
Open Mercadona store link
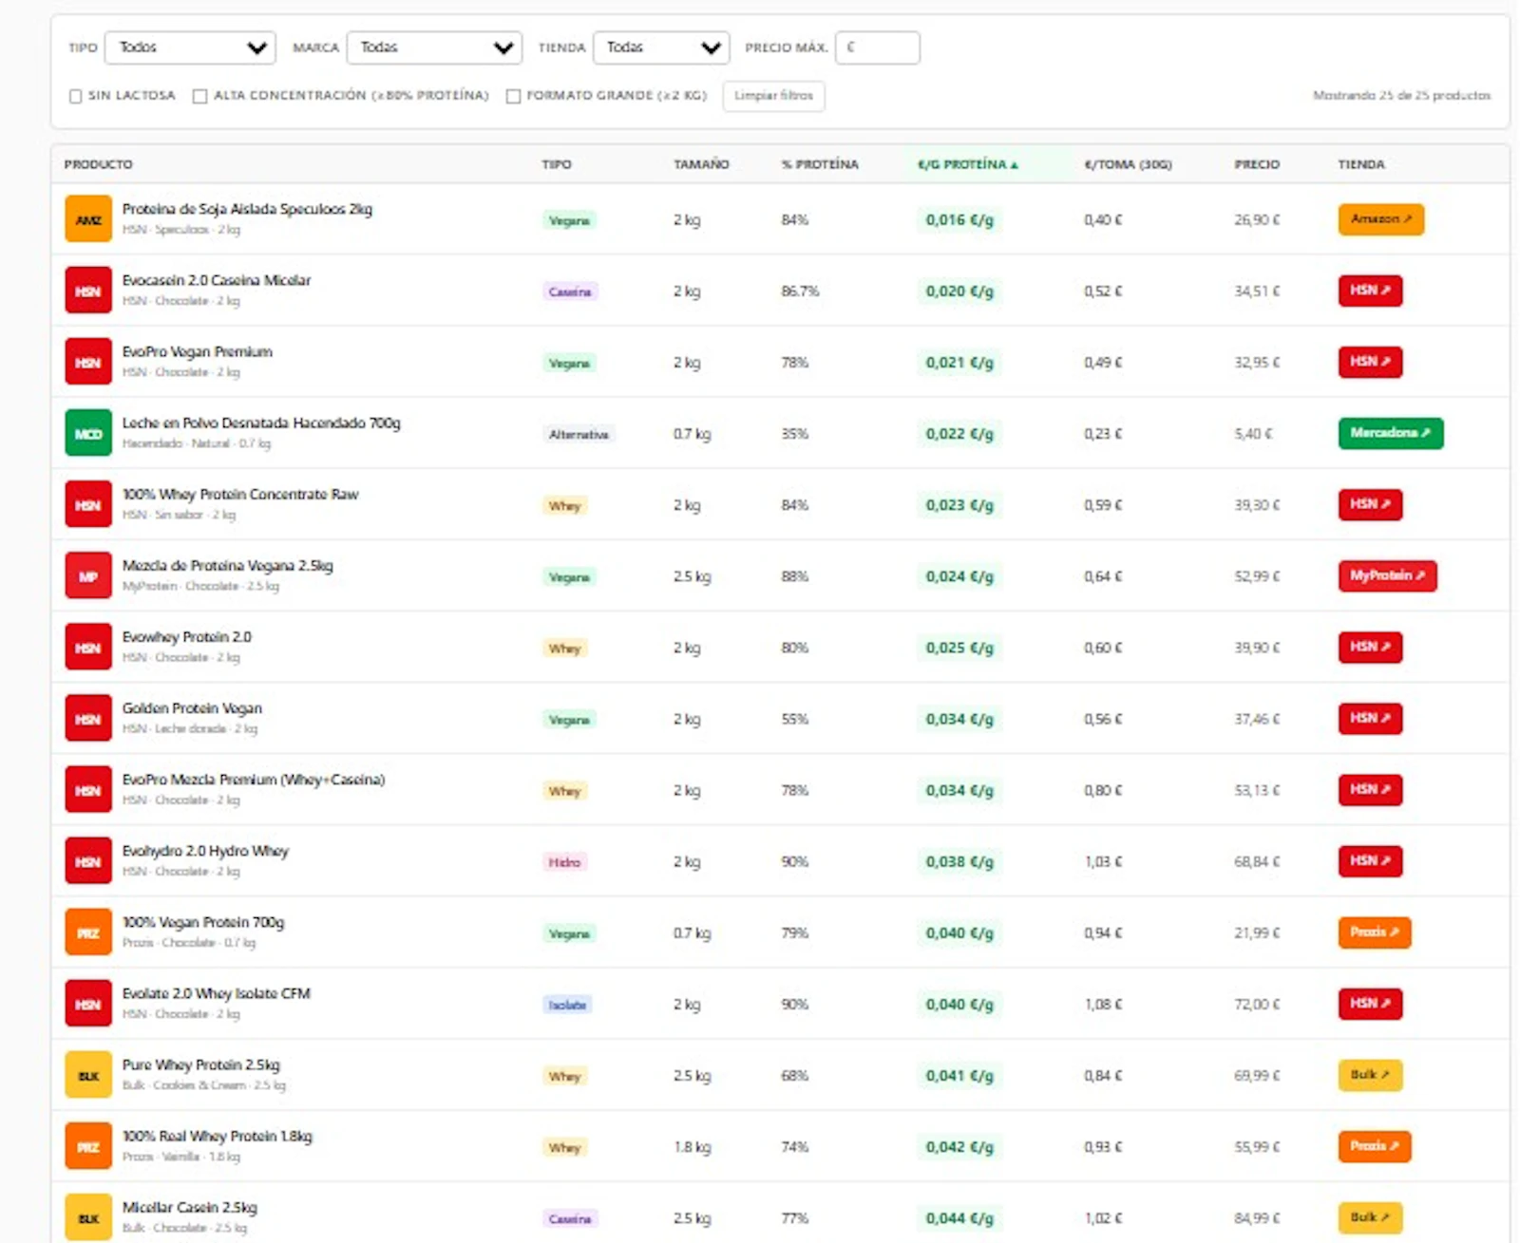pos(1390,433)
